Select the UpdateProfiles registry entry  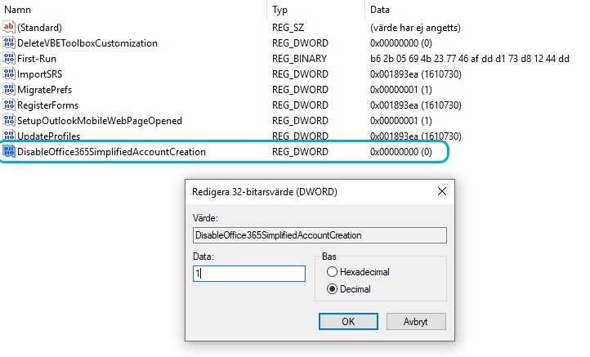(48, 136)
